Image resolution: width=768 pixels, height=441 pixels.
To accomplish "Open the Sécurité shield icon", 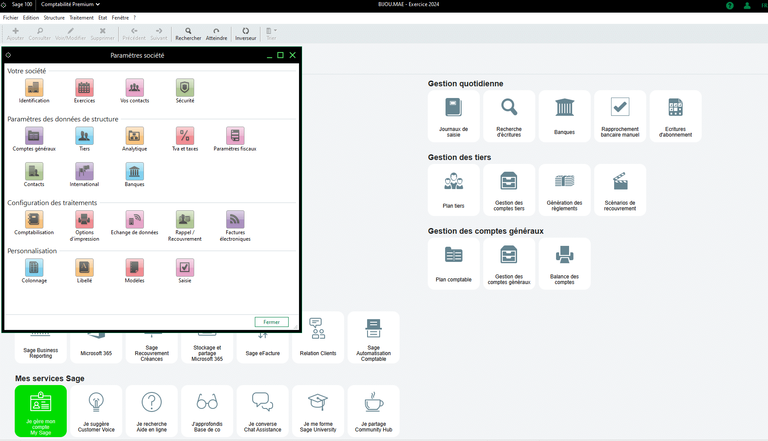I will (185, 88).
